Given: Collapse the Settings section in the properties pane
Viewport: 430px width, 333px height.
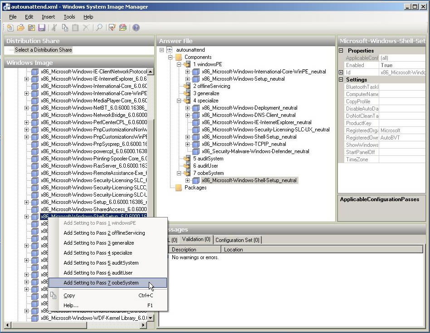Looking at the screenshot, I should point(341,80).
